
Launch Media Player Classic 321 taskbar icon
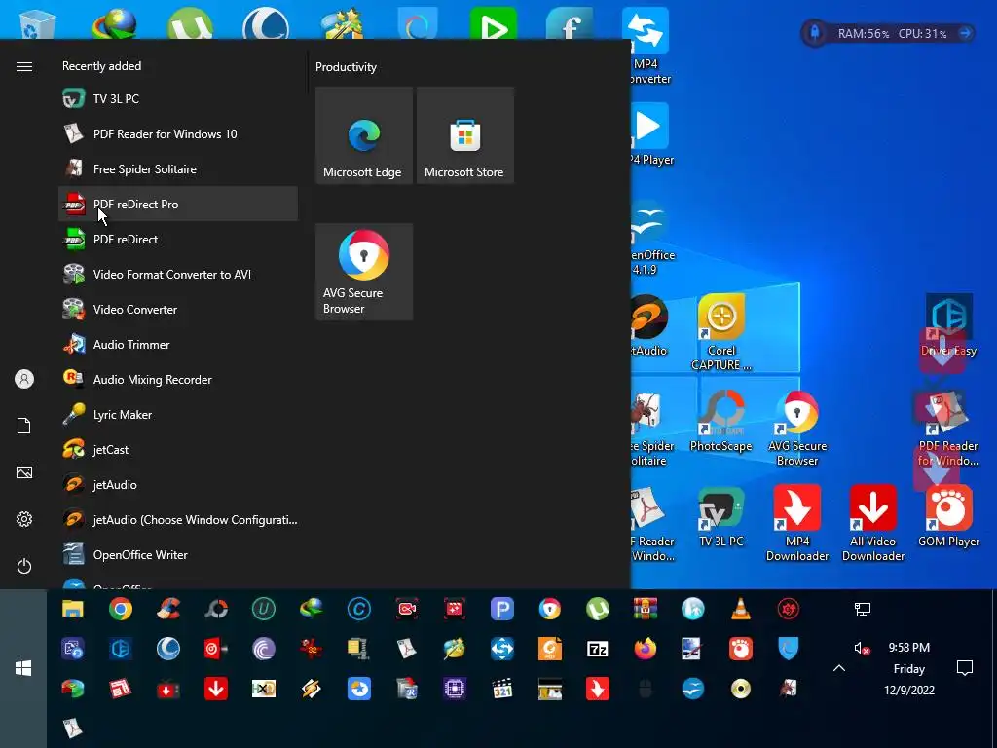(501, 689)
